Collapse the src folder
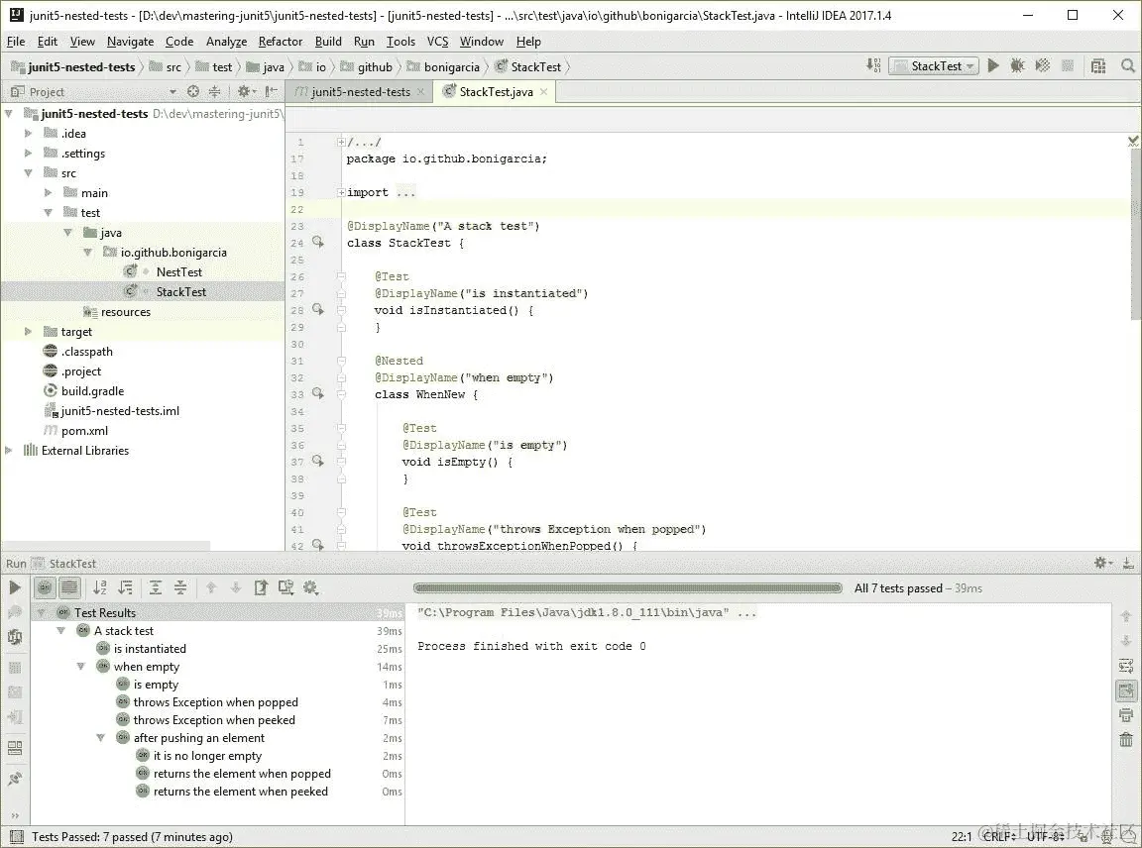Viewport: 1142px width, 848px height. (x=28, y=172)
